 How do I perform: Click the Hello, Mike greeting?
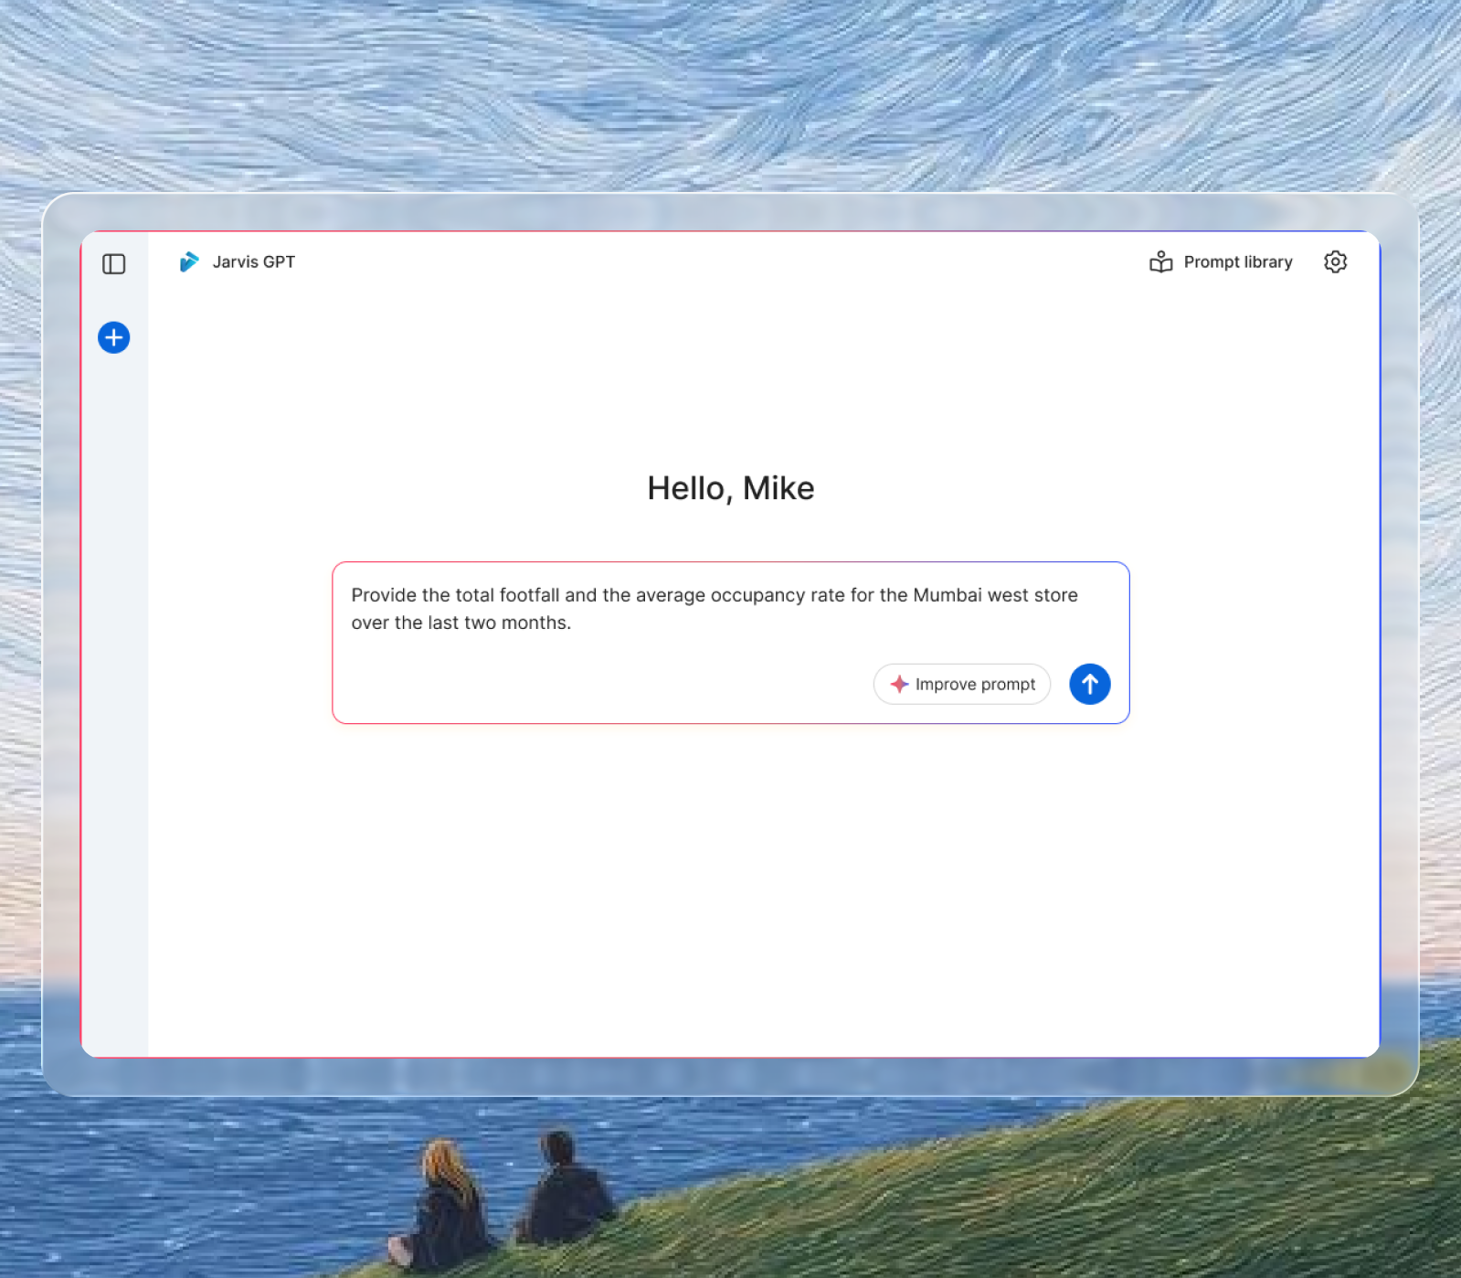click(731, 488)
